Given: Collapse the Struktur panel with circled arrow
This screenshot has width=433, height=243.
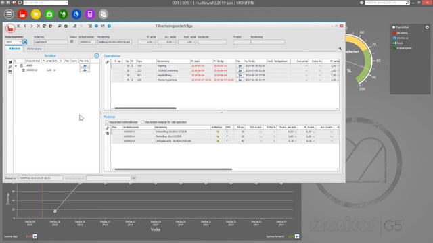Looking at the screenshot, I should tap(97, 55).
